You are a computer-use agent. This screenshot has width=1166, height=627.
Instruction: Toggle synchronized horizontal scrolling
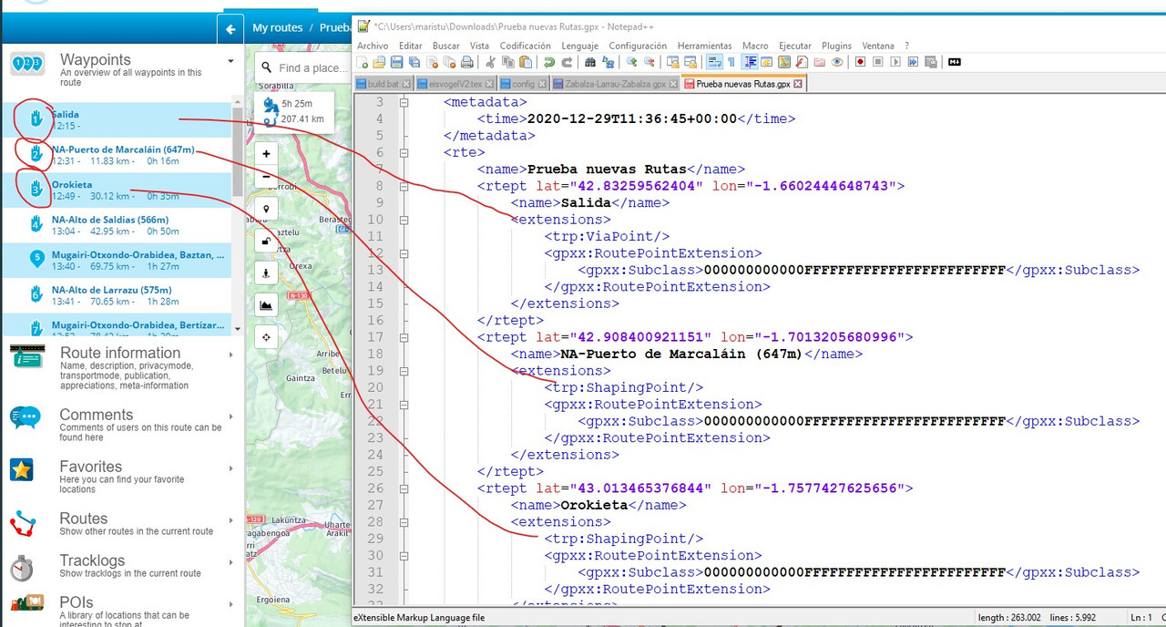[690, 62]
